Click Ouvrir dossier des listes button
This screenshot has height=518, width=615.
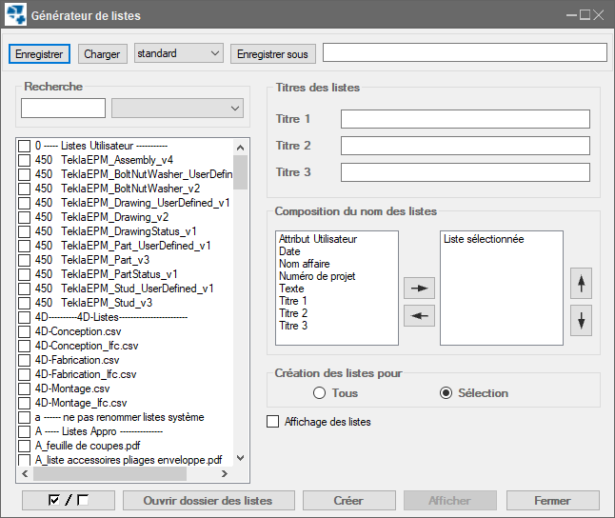(x=208, y=500)
